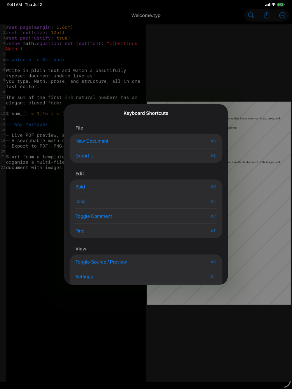The height and width of the screenshot is (389, 292).
Task: Select Toggle Comment shortcut row
Action: (146, 216)
